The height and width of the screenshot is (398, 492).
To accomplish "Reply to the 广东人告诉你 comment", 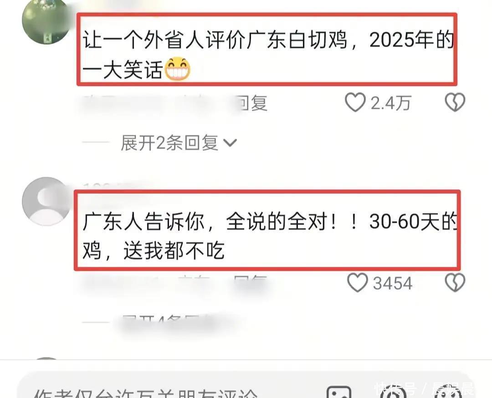I will [x=251, y=283].
